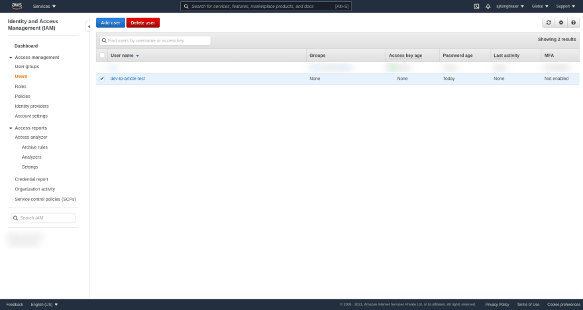This screenshot has height=310, width=583.
Task: Click the magnifier icon in Find users field
Action: pos(104,40)
